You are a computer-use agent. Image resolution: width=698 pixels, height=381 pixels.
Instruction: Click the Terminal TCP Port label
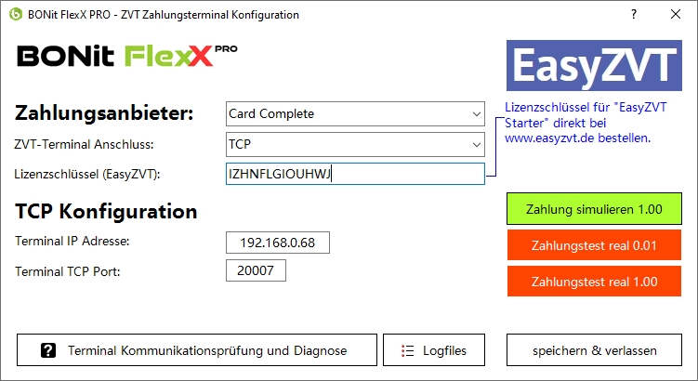68,271
